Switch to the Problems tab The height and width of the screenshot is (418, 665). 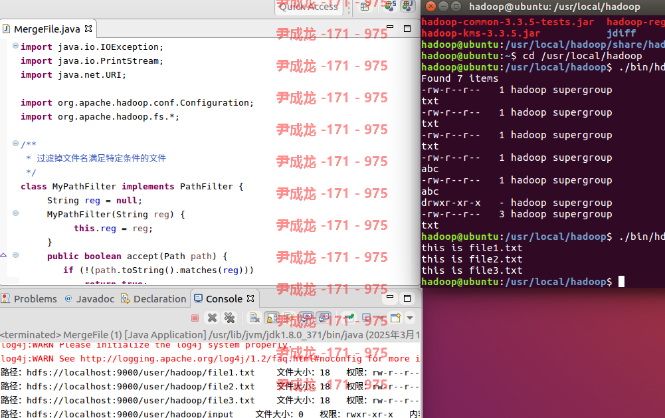[x=29, y=299]
